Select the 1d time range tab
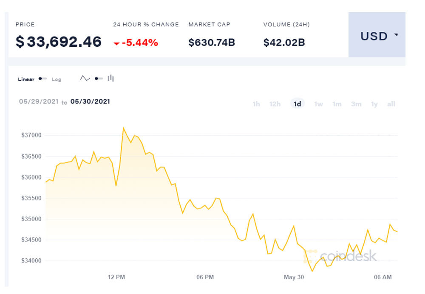 (297, 103)
